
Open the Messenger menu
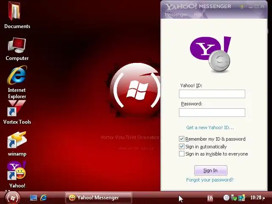click(176, 14)
